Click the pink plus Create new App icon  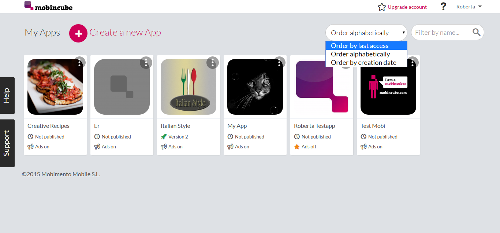coord(78,33)
